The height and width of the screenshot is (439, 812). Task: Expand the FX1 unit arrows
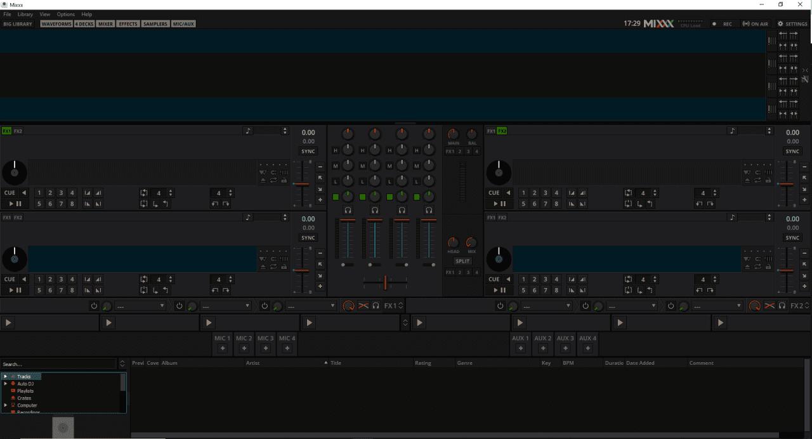[400, 306]
